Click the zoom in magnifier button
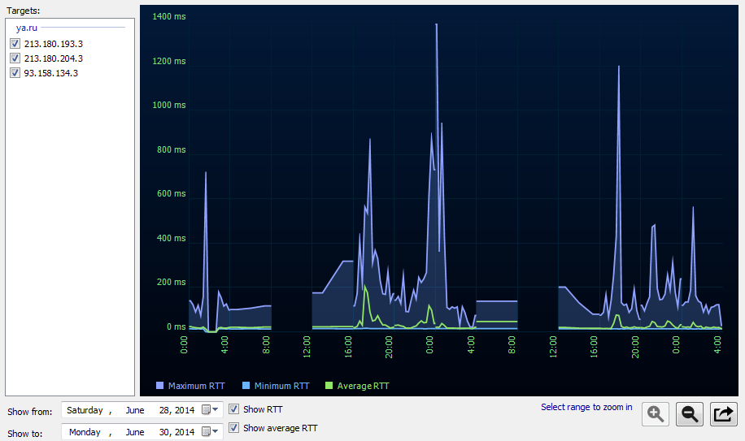745x441 pixels. point(656,414)
